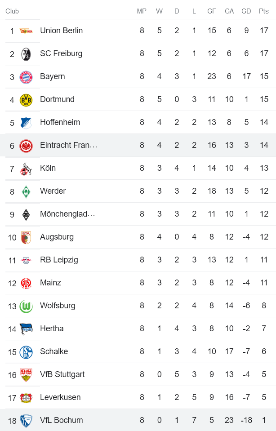The width and height of the screenshot is (276, 431).
Task: Click the Werder Bremen club logo
Action: point(26,191)
